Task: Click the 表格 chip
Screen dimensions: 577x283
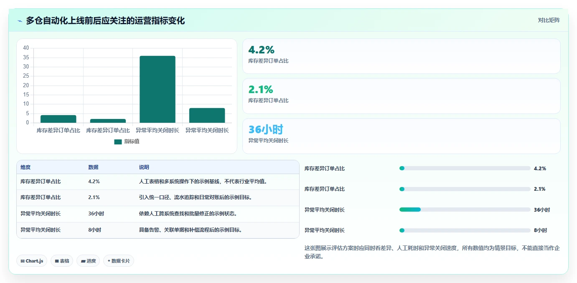Action: [x=62, y=261]
